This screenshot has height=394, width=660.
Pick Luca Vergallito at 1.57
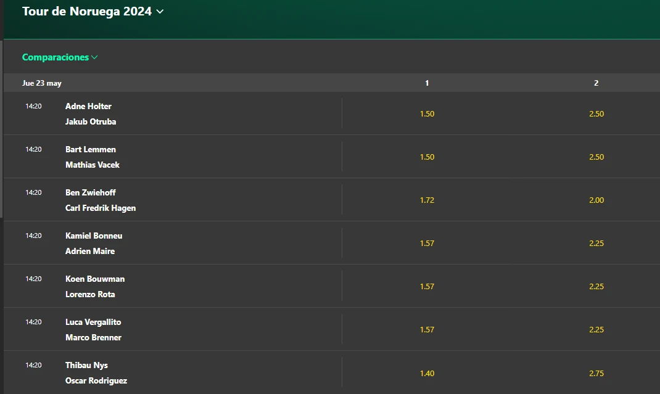point(427,330)
